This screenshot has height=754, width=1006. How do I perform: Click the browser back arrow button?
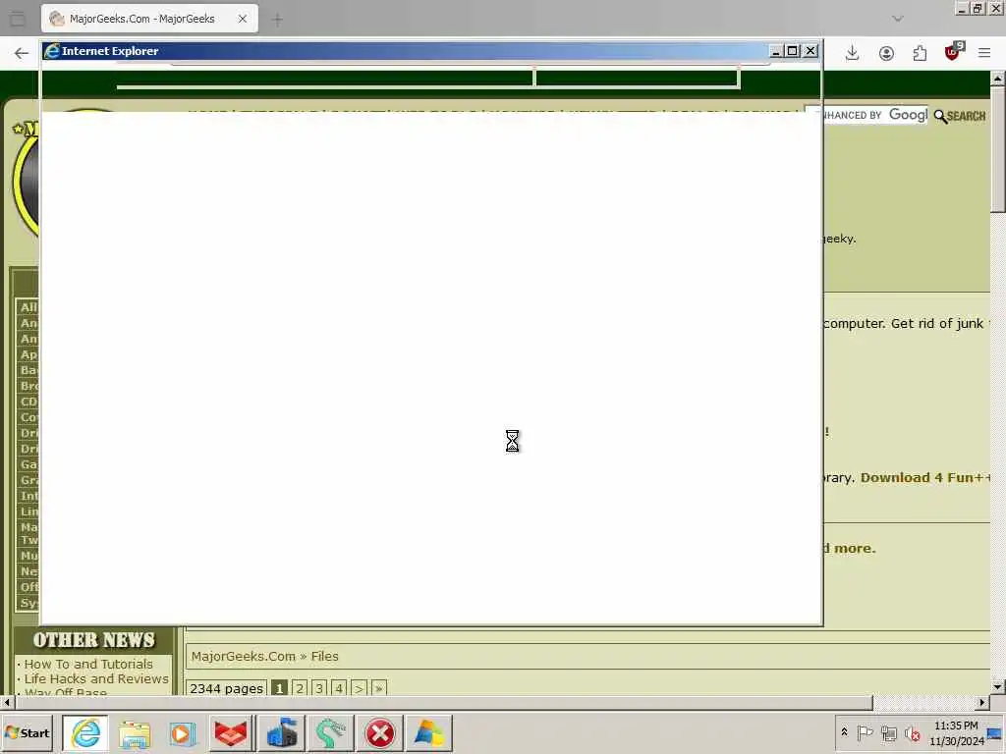(22, 53)
